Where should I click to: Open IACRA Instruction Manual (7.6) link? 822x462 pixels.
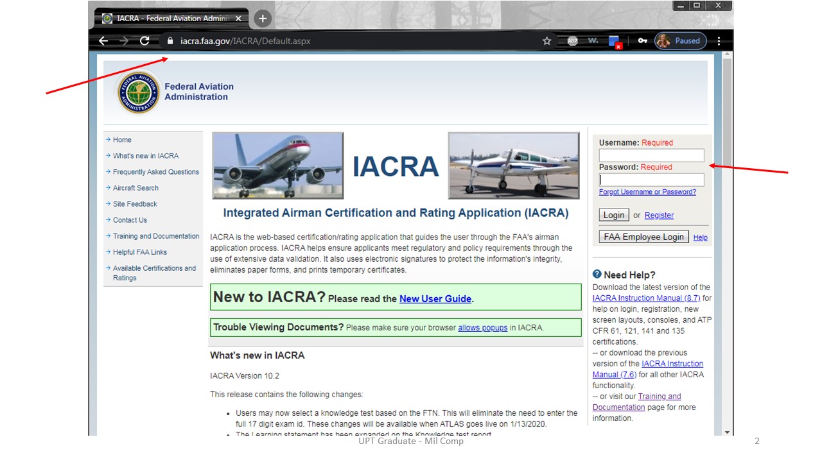(648, 369)
